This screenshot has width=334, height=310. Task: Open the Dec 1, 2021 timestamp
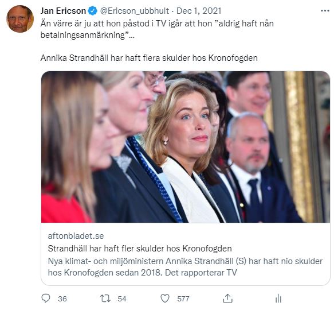coord(199,11)
